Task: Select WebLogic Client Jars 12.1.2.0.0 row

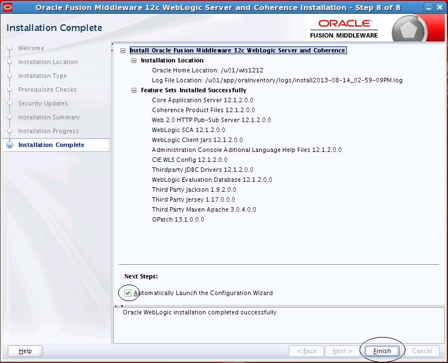Action: coord(197,140)
